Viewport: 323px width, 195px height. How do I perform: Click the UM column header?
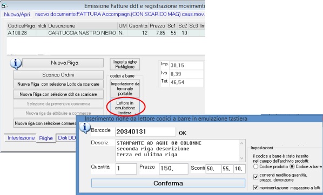tap(123, 26)
